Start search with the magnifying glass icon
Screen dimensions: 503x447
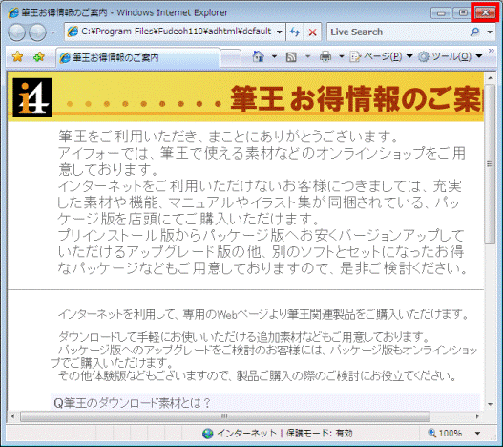point(475,32)
